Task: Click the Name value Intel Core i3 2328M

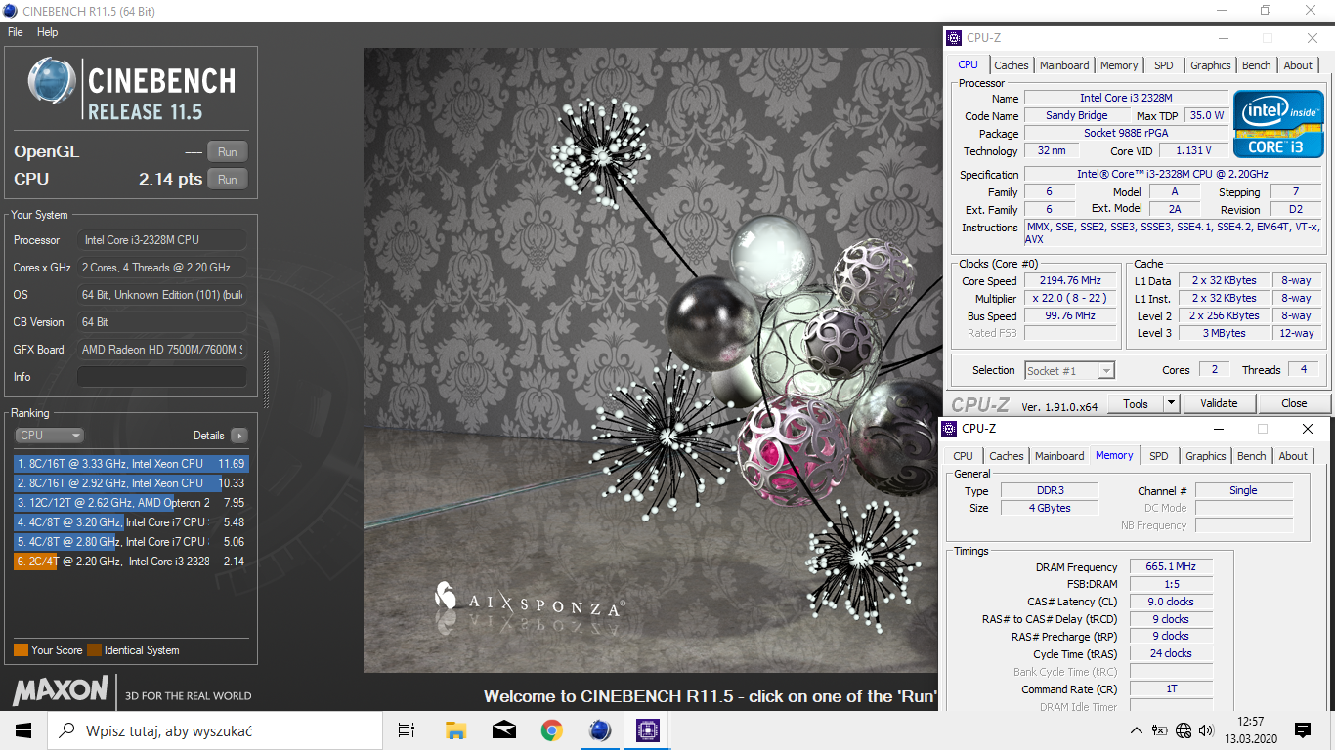Action: (1126, 98)
